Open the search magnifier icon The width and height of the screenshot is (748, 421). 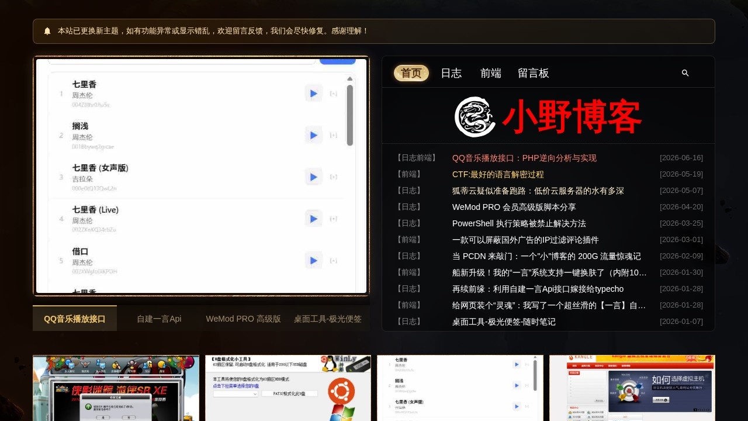point(685,73)
